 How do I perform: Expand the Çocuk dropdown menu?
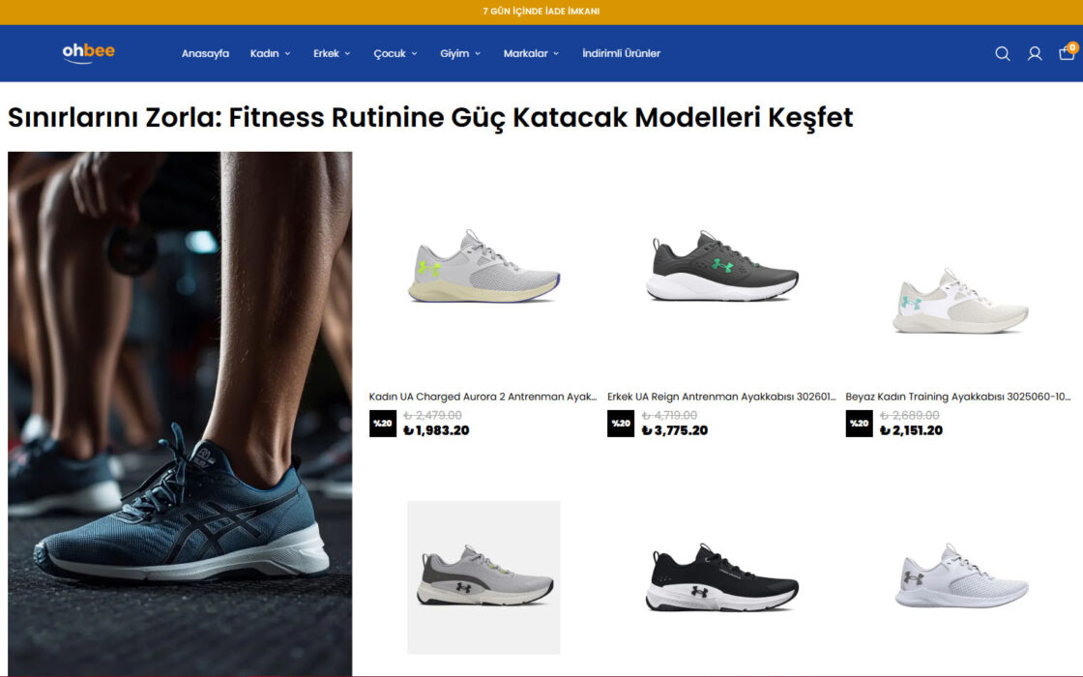pos(395,53)
